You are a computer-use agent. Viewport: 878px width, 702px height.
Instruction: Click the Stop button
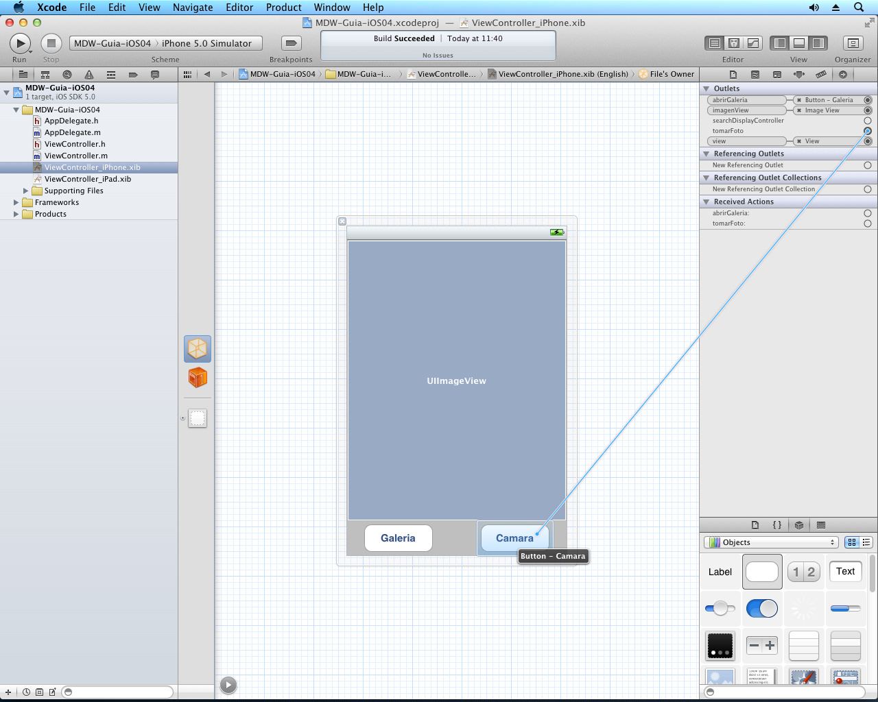point(51,43)
